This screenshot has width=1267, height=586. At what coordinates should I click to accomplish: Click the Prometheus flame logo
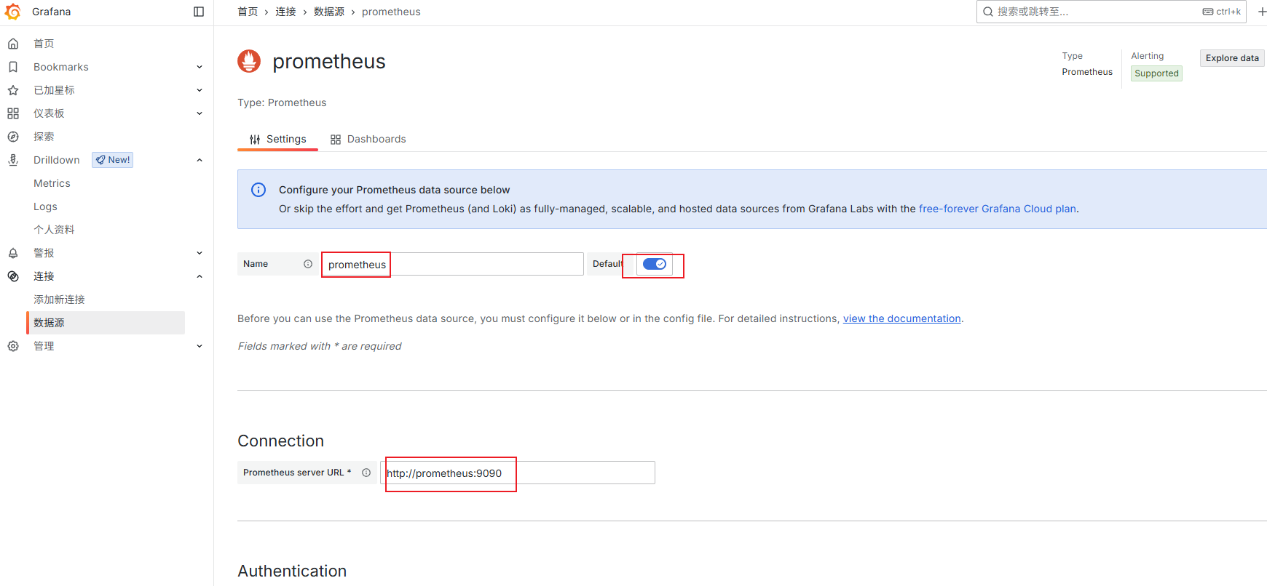click(x=249, y=61)
